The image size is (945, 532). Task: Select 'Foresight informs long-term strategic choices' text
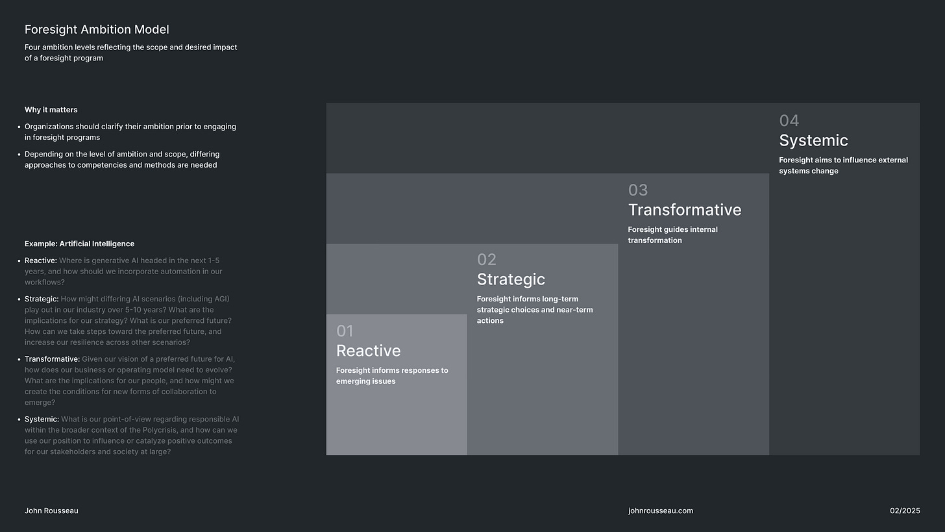[x=535, y=310]
